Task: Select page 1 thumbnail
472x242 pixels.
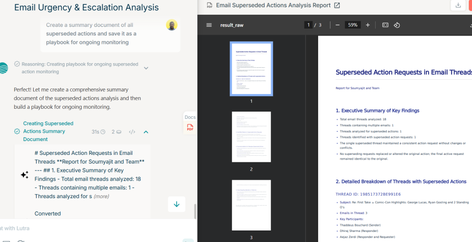Action: pos(251,69)
